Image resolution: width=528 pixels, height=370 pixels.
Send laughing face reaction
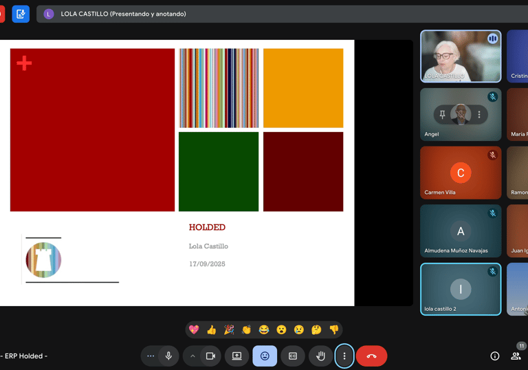pos(264,329)
